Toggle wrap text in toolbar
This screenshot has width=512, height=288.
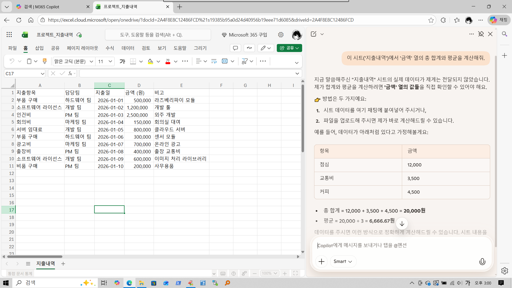coord(214,61)
